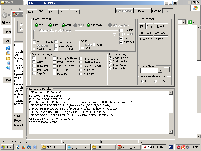
Task: Expand the product code combo box
Action: click(114, 35)
